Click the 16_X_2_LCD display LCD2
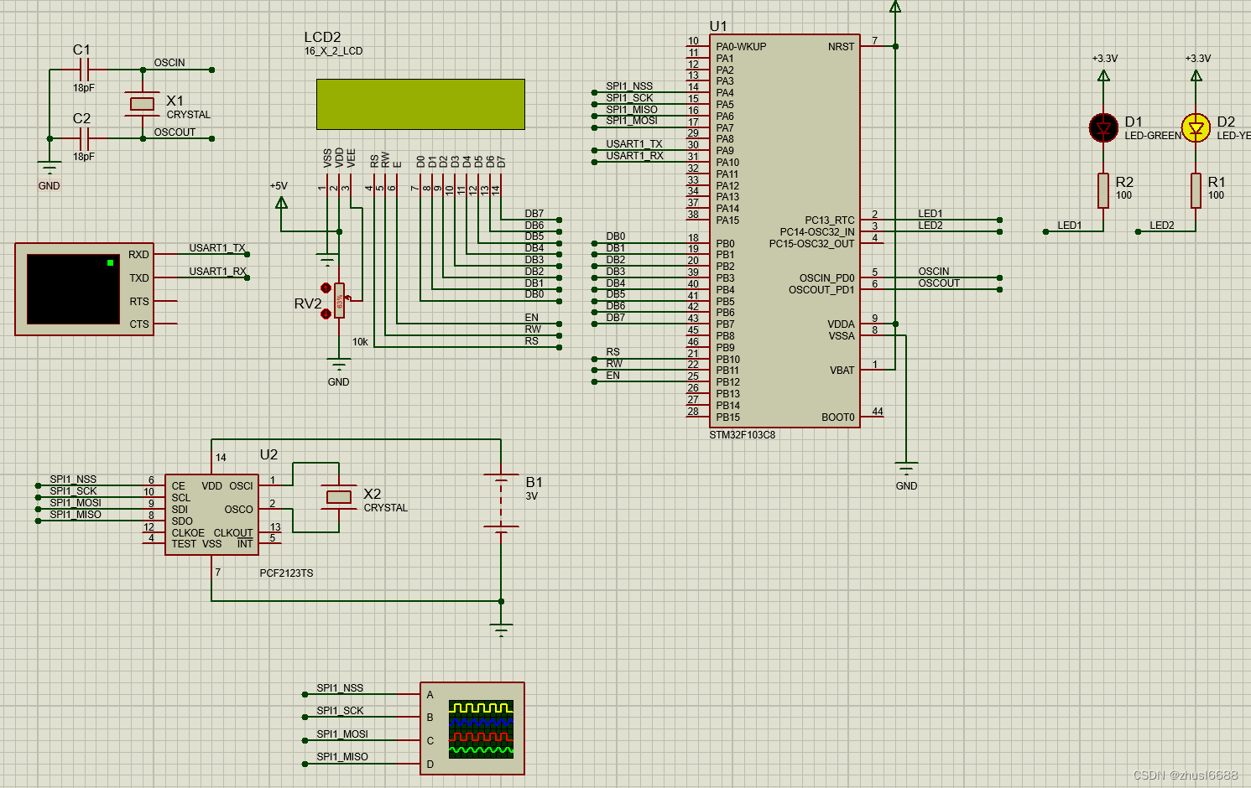The width and height of the screenshot is (1251, 788). pos(420,105)
